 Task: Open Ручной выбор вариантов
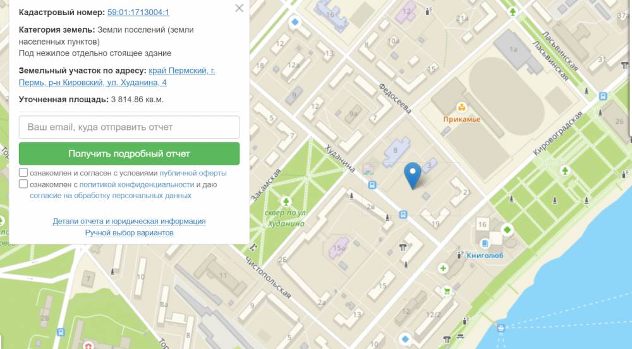pos(129,233)
